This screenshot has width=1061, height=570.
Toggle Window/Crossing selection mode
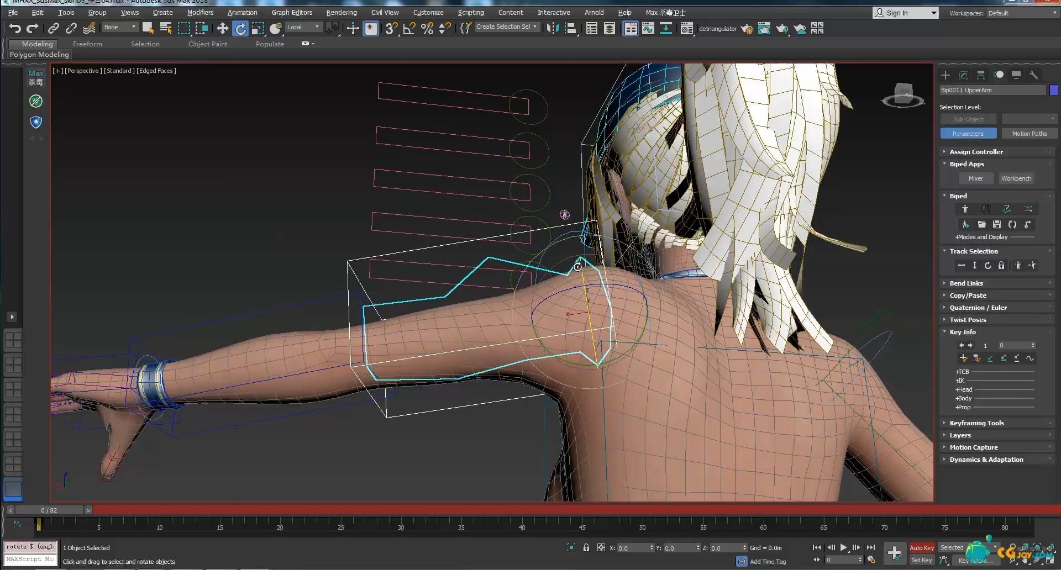202,29
